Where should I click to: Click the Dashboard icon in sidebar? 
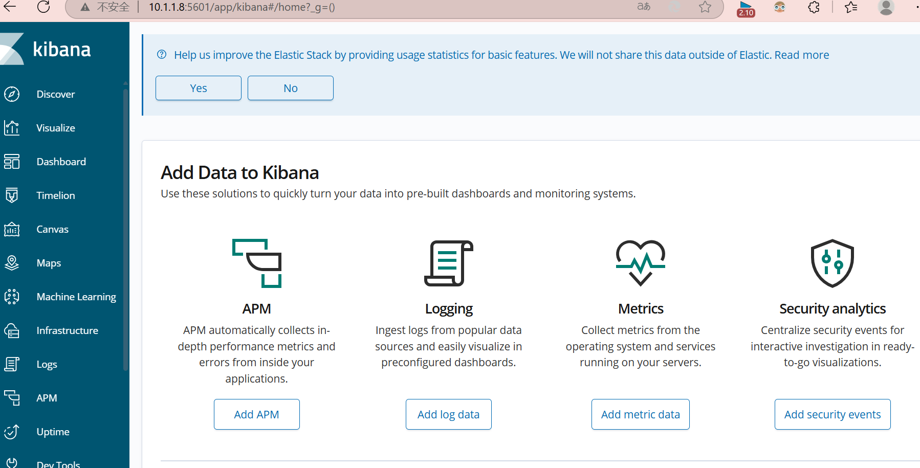point(12,162)
